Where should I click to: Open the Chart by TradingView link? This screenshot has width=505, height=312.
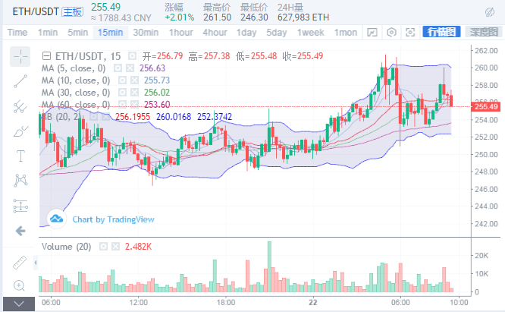[x=113, y=219]
